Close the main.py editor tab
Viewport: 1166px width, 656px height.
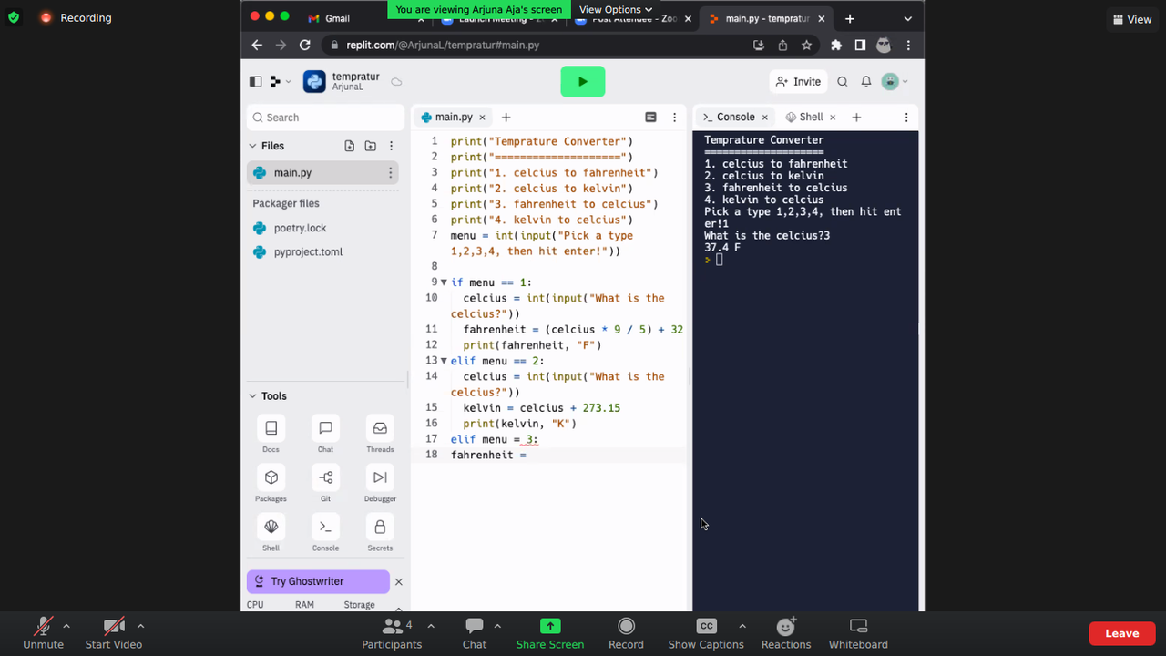click(483, 118)
